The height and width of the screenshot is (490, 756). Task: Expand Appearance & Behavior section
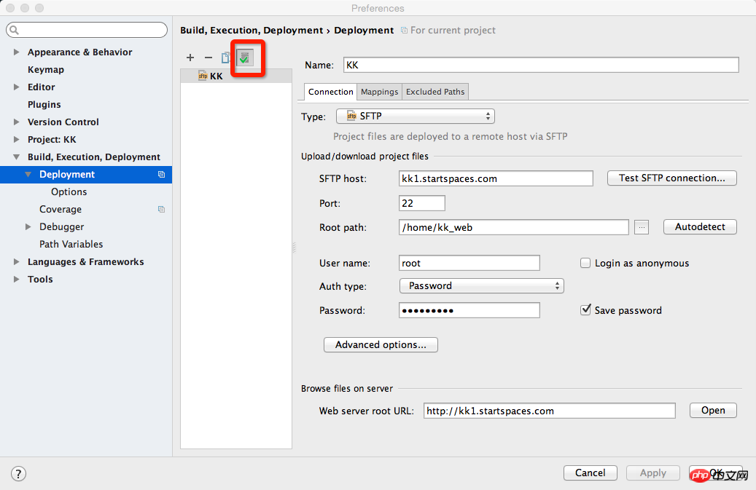tap(16, 52)
